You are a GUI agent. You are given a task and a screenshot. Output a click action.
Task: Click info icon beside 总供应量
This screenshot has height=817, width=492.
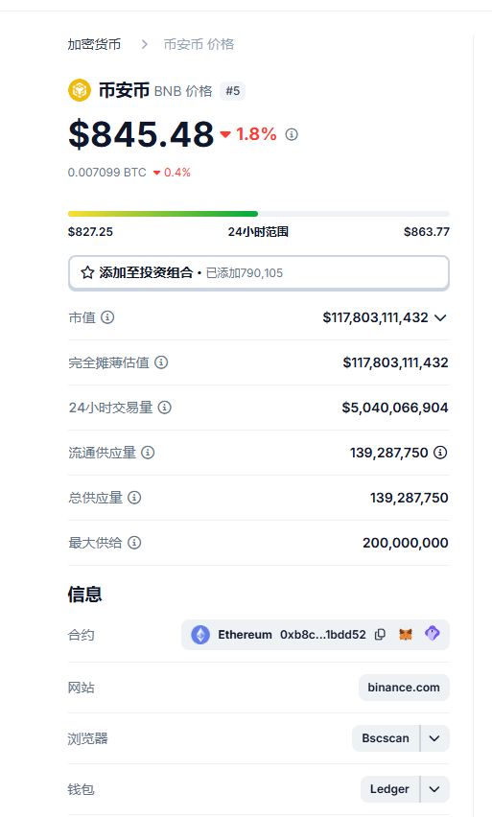pos(134,498)
